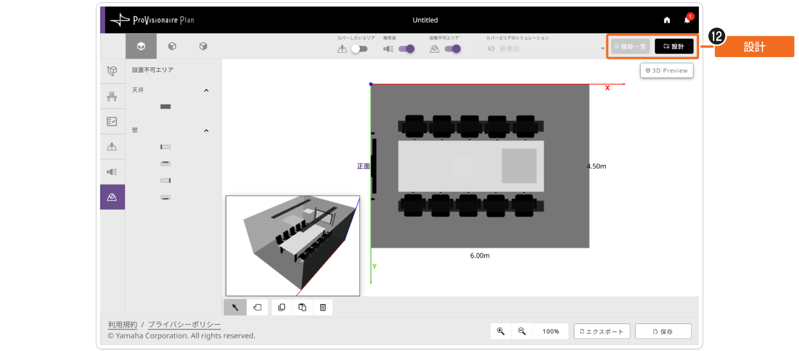Select the highlighted no-install area sidebar icon
The width and height of the screenshot is (799, 351).
coord(112,197)
